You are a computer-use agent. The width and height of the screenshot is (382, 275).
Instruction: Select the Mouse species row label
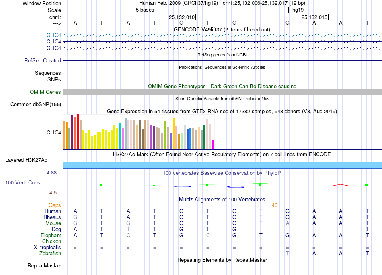53,223
